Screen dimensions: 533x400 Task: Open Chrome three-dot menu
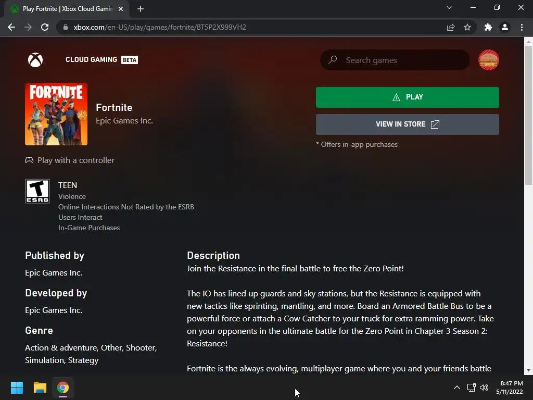pyautogui.click(x=522, y=27)
